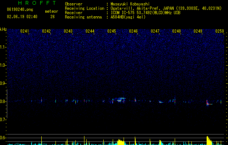
Task: Click the 1.0 kHz frequency label
Action: (x=3, y=65)
